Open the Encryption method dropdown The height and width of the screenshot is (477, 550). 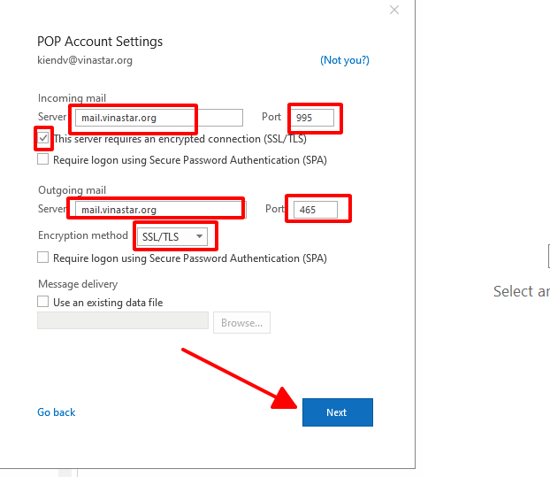pos(172,236)
